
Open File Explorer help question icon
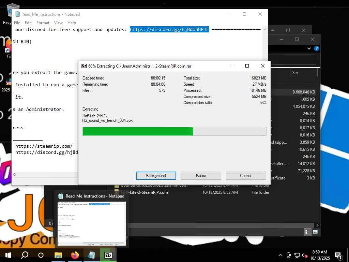coord(316,48)
